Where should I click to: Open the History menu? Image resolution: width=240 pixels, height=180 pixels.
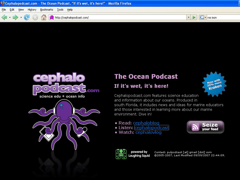[x=32, y=10]
